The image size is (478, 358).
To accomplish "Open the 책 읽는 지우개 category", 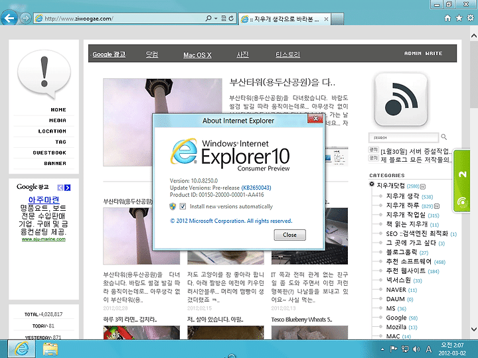I will click(407, 224).
